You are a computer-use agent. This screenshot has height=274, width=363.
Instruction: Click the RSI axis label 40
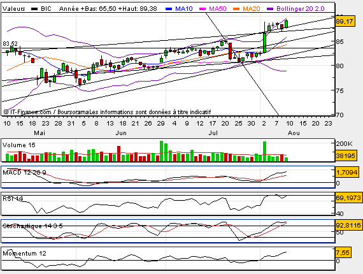pyautogui.click(x=340, y=213)
